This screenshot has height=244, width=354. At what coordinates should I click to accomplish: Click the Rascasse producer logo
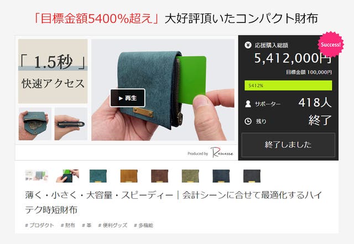(222, 152)
